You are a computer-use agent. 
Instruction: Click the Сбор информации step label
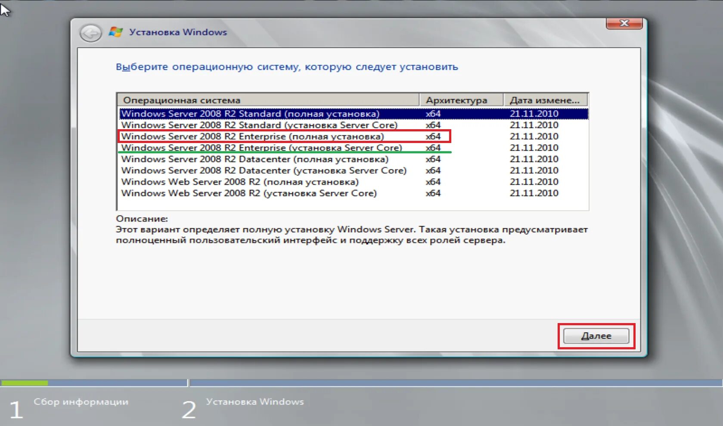pyautogui.click(x=81, y=401)
